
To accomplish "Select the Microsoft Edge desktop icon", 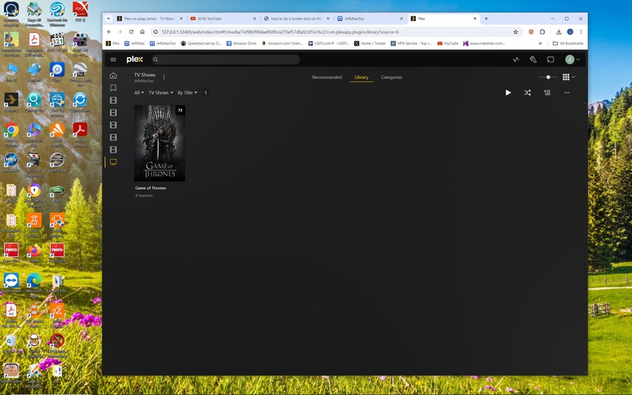I will click(34, 285).
